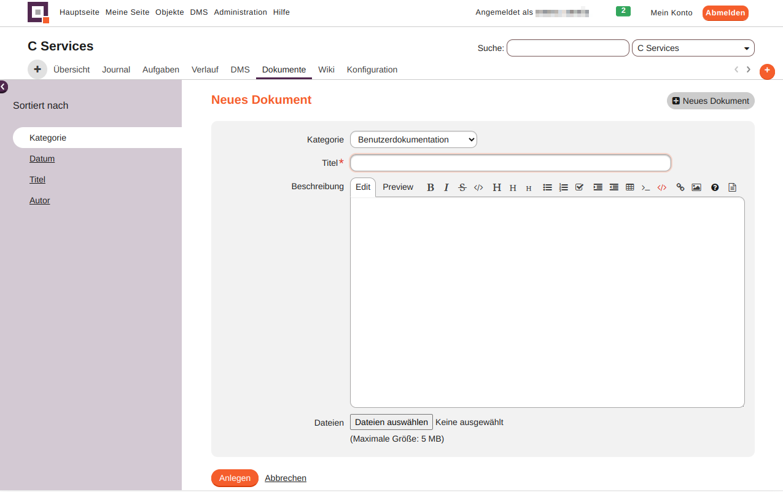Insert inline code using the code icon
The height and width of the screenshot is (492, 783).
point(478,187)
